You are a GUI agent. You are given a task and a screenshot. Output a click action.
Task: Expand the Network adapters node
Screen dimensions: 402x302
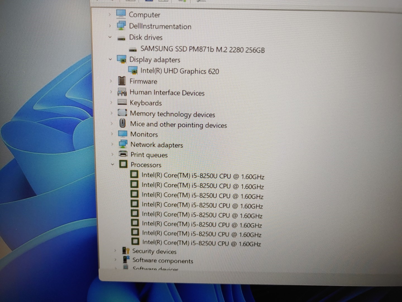tap(113, 144)
